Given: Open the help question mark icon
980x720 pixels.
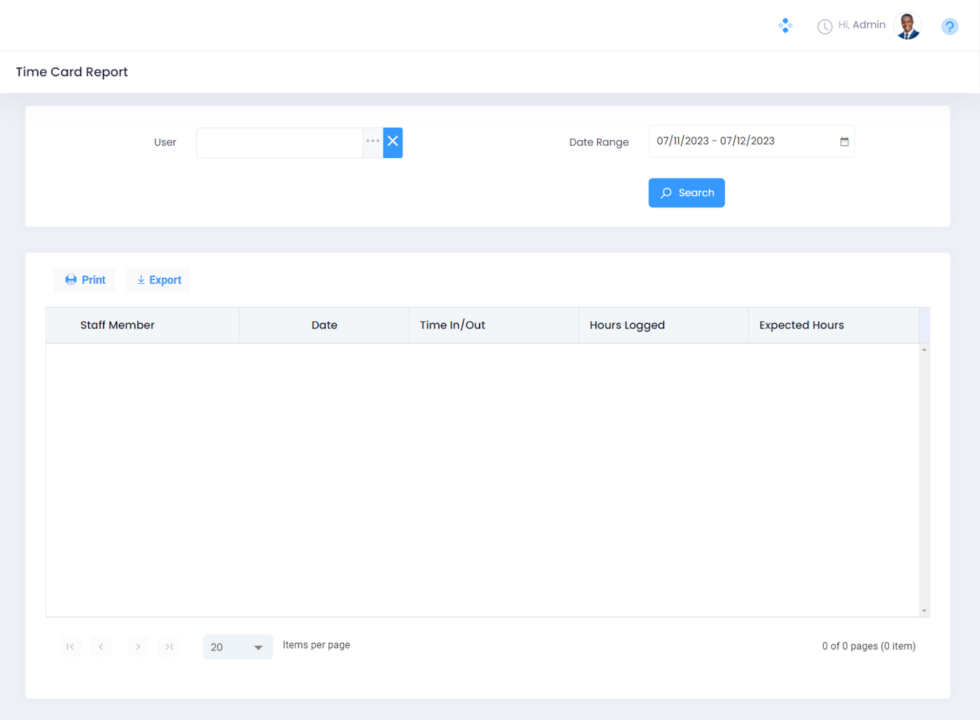Looking at the screenshot, I should (x=949, y=26).
